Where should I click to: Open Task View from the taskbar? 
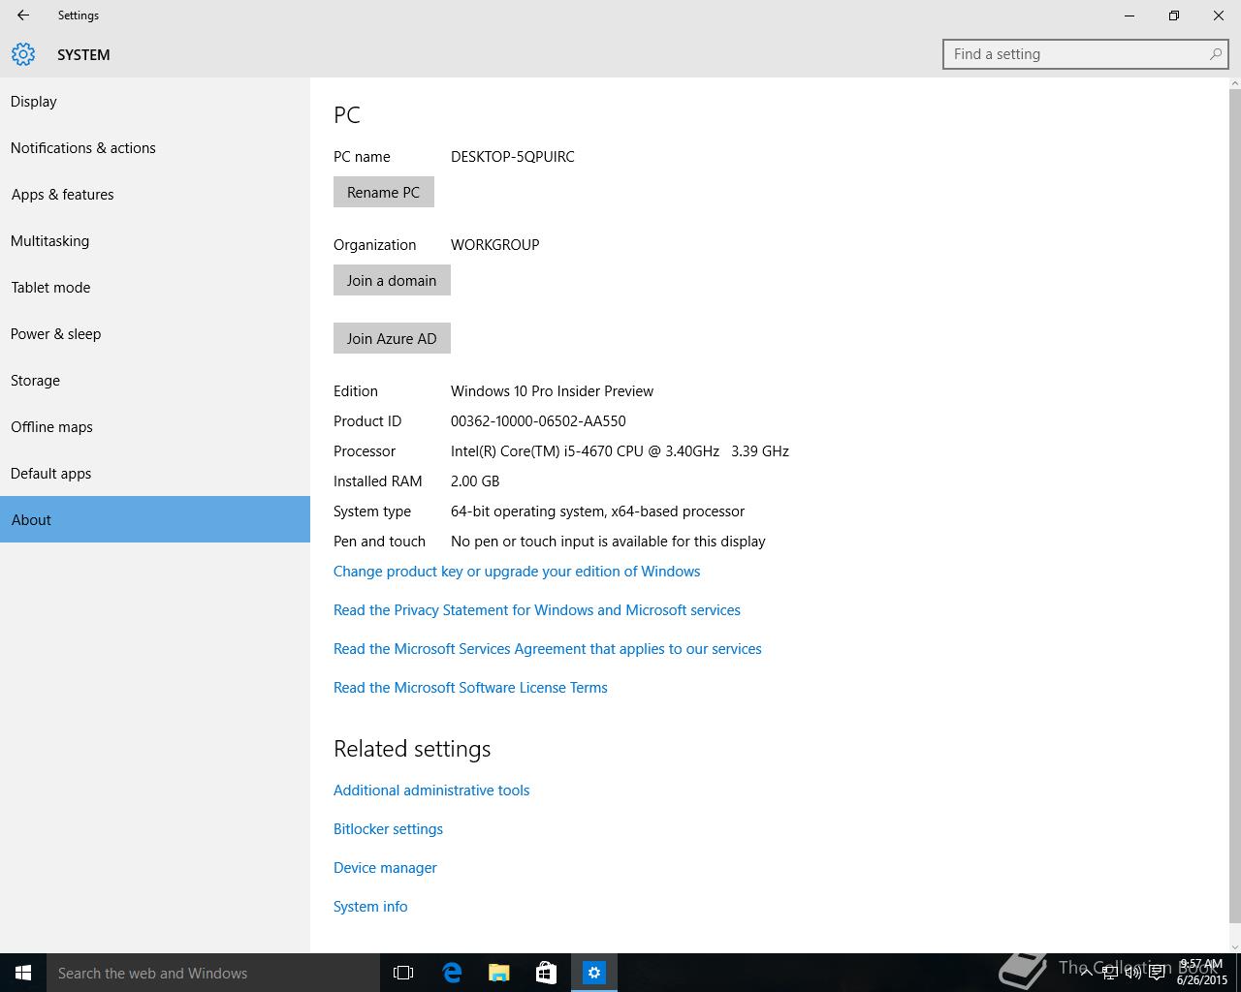click(403, 973)
